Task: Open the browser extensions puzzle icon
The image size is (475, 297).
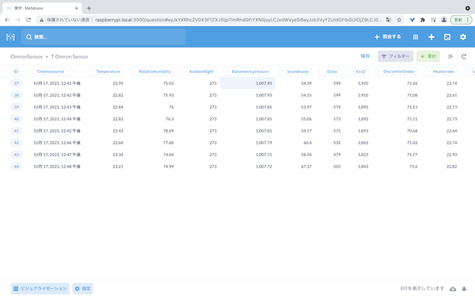Action: click(422, 20)
